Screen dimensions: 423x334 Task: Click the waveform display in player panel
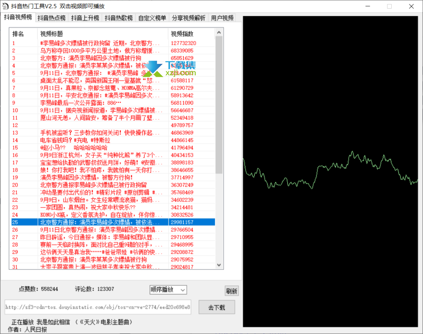click(330, 172)
